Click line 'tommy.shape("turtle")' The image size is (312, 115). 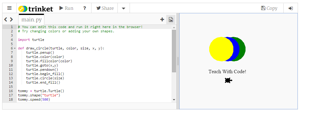point(39,95)
